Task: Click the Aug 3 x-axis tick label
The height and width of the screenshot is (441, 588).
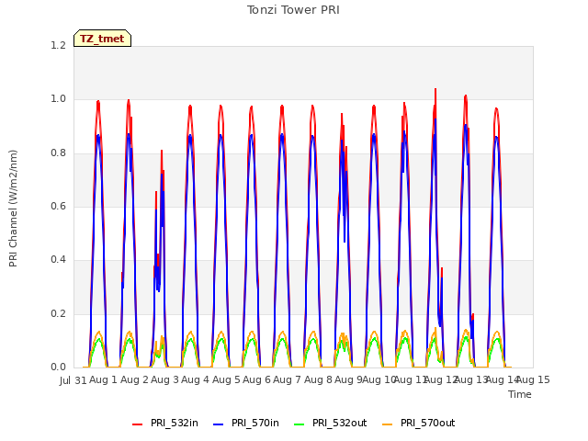Action: tap(165, 379)
